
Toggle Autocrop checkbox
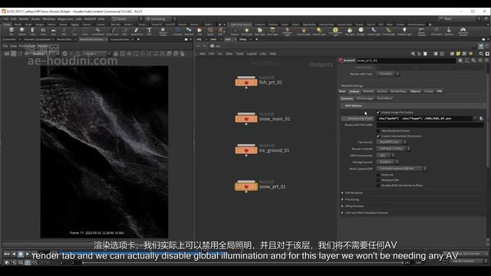pyautogui.click(x=378, y=175)
